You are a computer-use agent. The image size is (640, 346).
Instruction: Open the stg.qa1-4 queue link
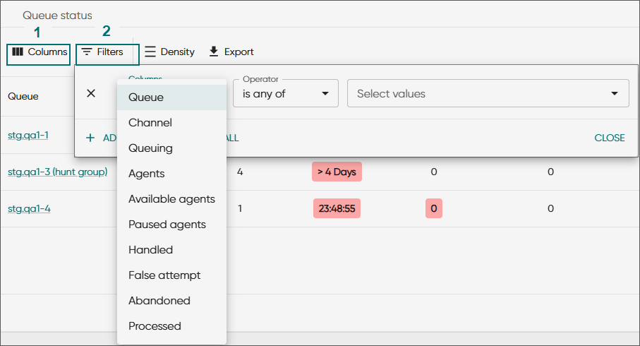tap(29, 209)
